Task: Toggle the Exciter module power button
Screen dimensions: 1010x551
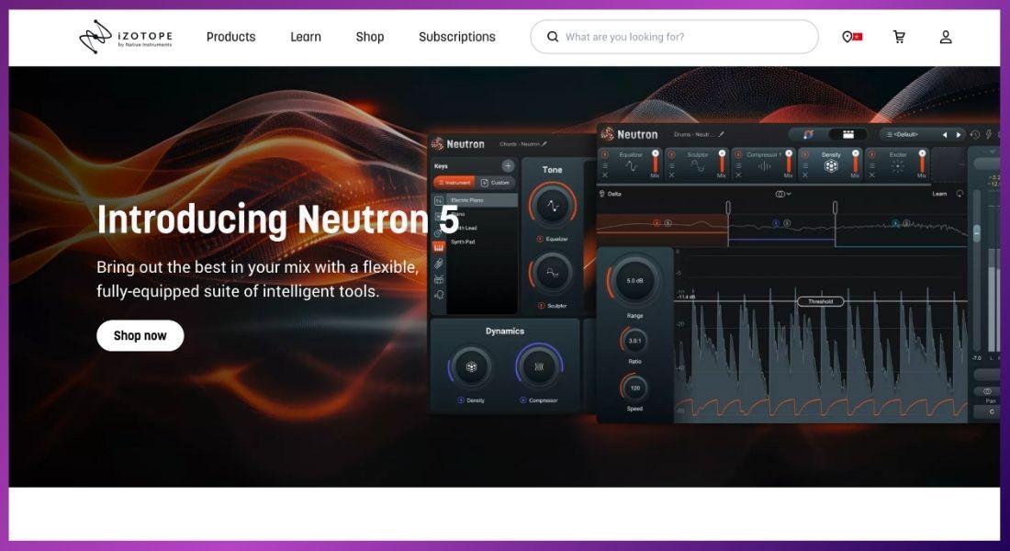Action: coord(871,154)
